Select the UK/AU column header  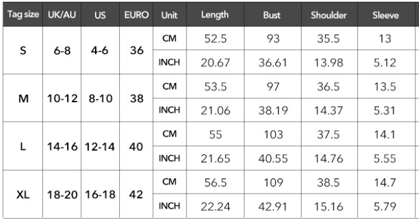click(62, 15)
